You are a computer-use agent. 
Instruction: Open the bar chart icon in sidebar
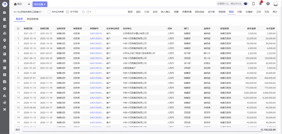click(5, 96)
